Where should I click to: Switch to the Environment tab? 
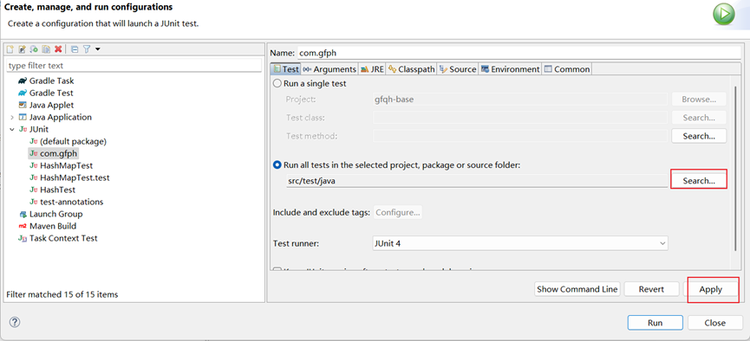(510, 69)
